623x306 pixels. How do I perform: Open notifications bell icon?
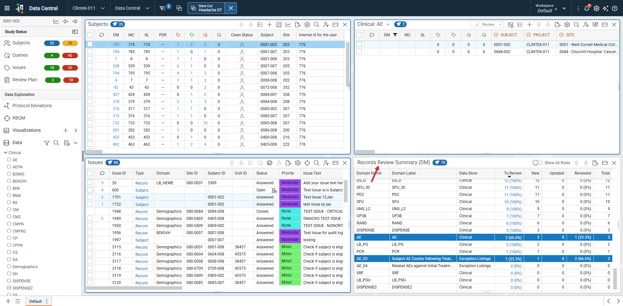tap(587, 8)
